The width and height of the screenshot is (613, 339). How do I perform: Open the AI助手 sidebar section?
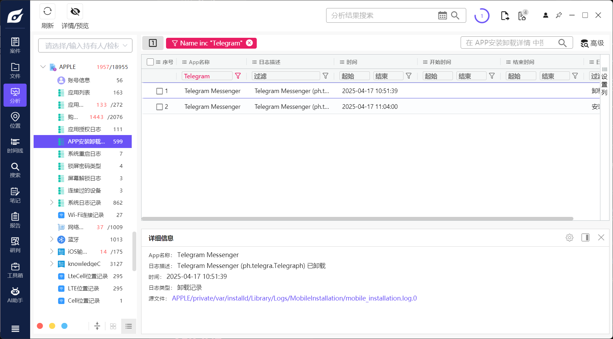[x=15, y=295]
